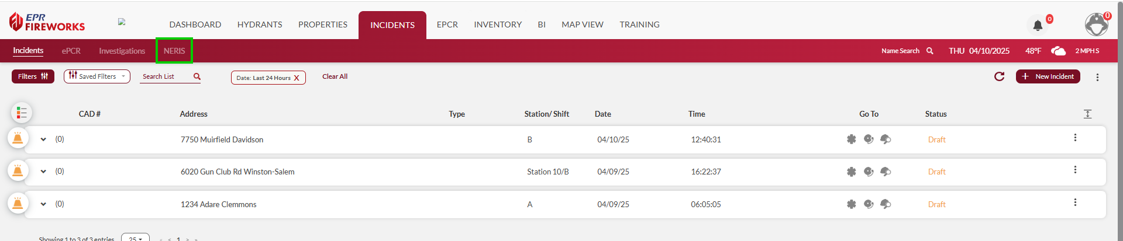Expand the 7750 Muirfield Davidson row
This screenshot has width=1123, height=241.
pyautogui.click(x=43, y=139)
